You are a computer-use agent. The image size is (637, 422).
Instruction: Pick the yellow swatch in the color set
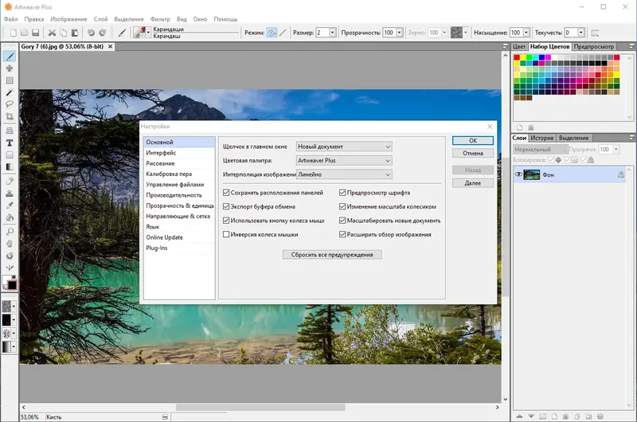click(523, 57)
